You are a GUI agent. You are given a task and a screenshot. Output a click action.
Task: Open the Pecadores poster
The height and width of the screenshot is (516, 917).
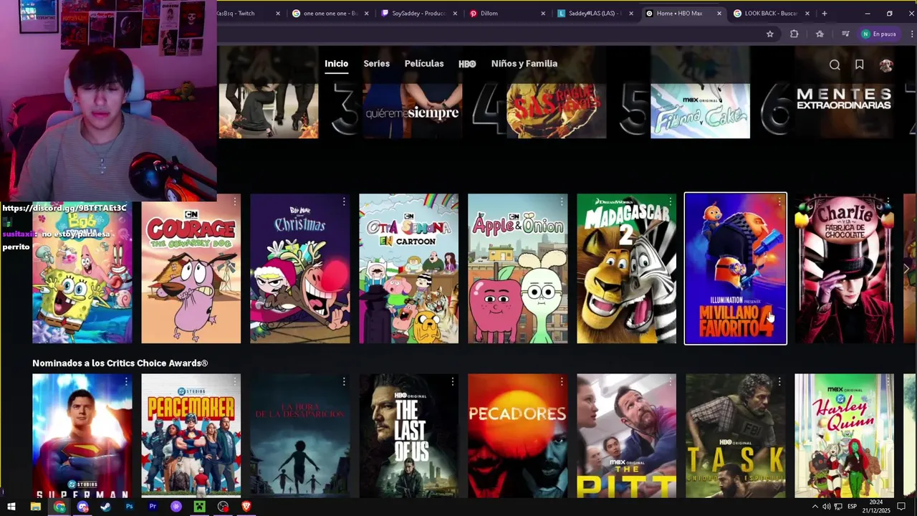click(x=518, y=436)
